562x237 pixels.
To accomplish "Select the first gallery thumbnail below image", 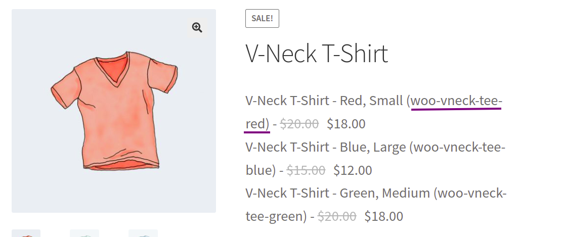I will pos(26,233).
